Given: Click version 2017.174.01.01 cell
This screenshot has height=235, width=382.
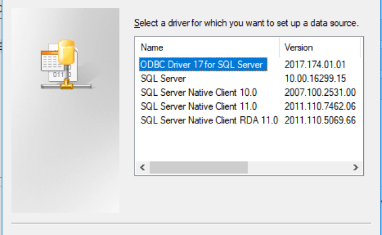Looking at the screenshot, I should pyautogui.click(x=315, y=65).
